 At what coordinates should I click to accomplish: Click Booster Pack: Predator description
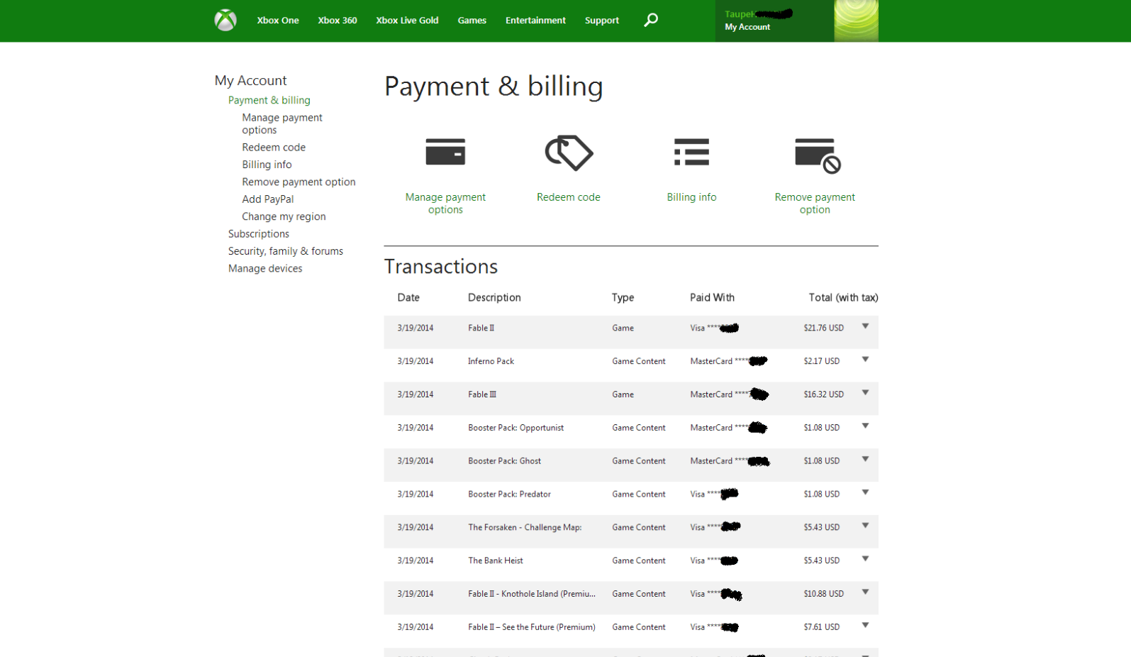tap(509, 495)
